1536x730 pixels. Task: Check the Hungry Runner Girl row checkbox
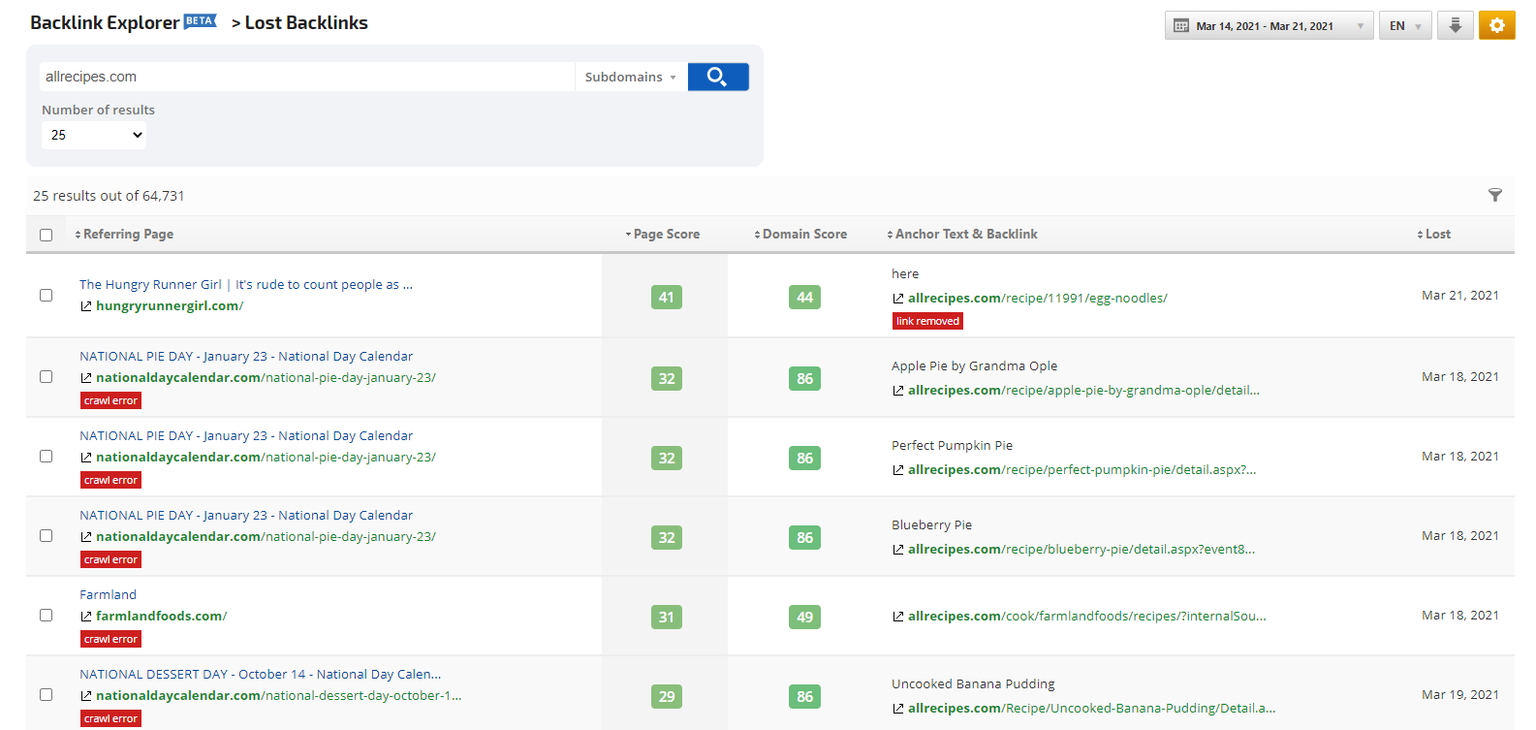coord(46,295)
